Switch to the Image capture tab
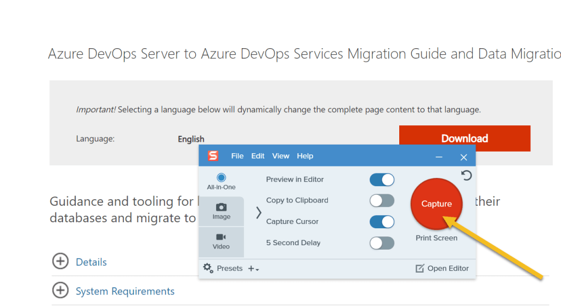The height and width of the screenshot is (306, 561). [221, 211]
